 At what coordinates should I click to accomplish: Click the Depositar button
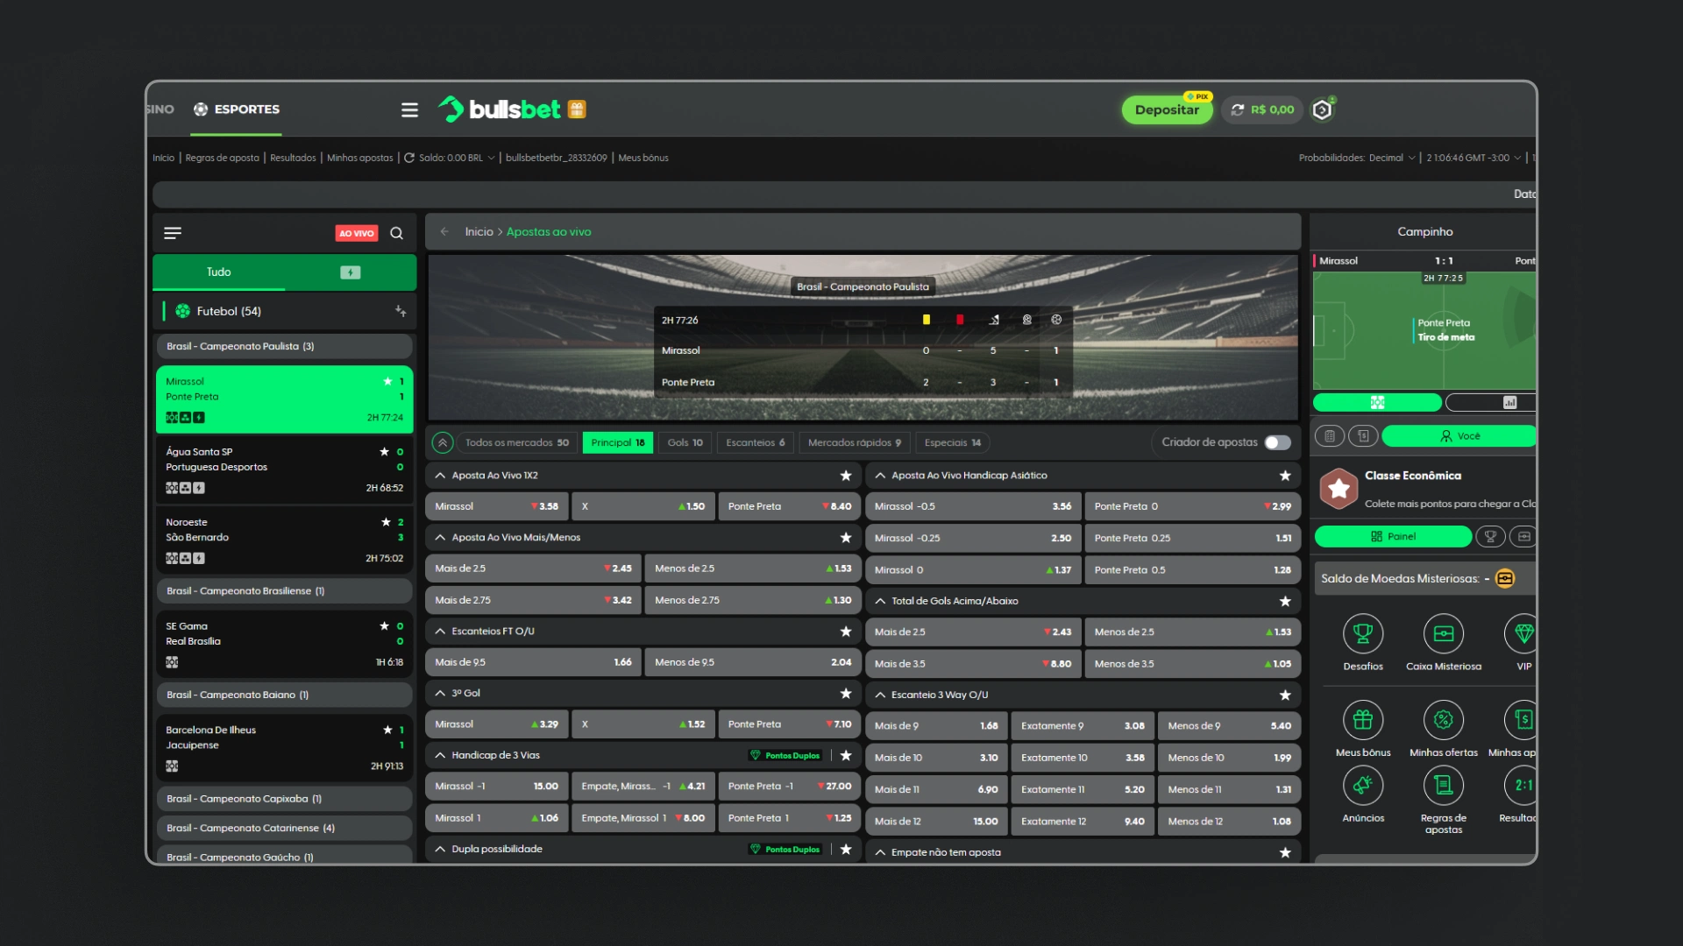pos(1166,109)
